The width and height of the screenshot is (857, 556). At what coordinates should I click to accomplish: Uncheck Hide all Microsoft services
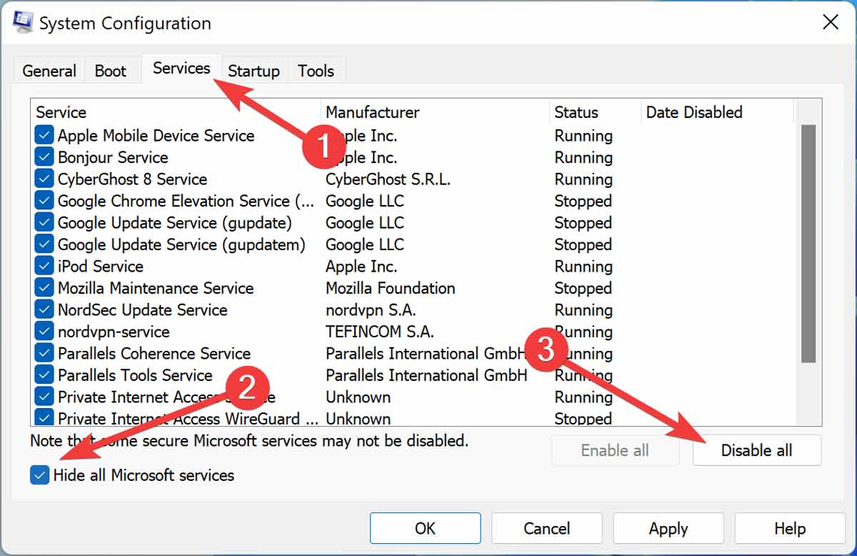click(x=39, y=475)
